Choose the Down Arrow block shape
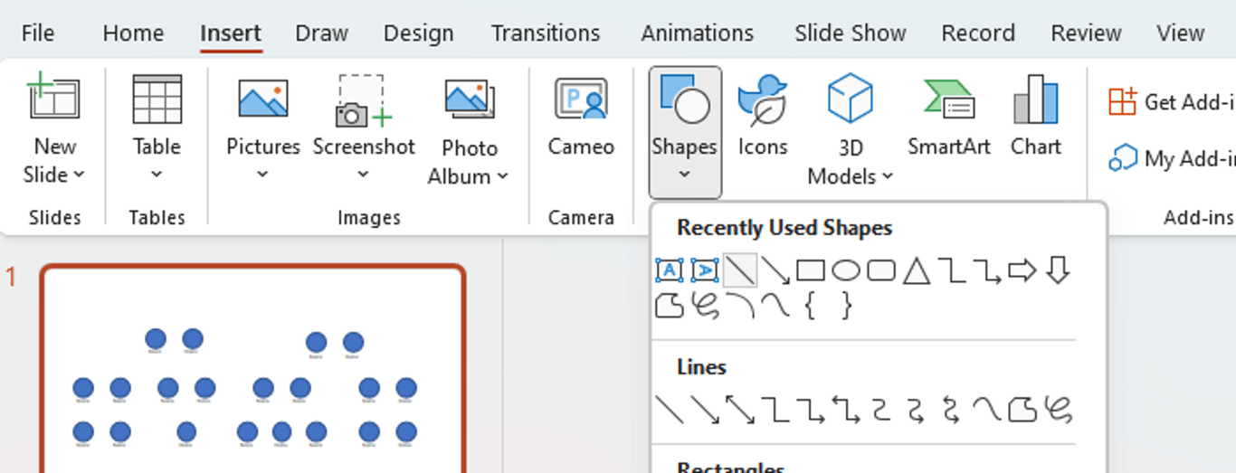This screenshot has width=1236, height=473. click(1058, 270)
